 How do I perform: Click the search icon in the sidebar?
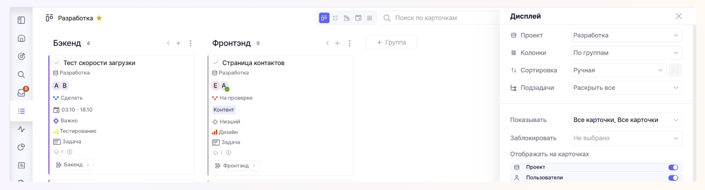pyautogui.click(x=21, y=75)
